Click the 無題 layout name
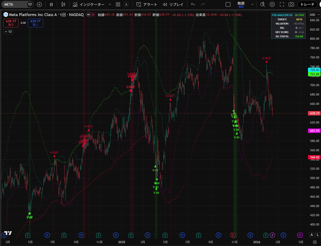This screenshot has height=246, width=321. (241, 3)
